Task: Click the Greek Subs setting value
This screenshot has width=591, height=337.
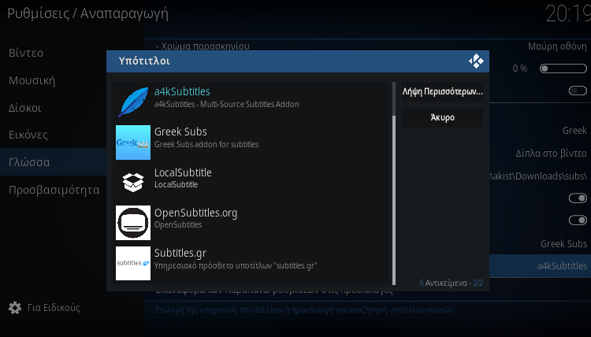Action: [563, 243]
